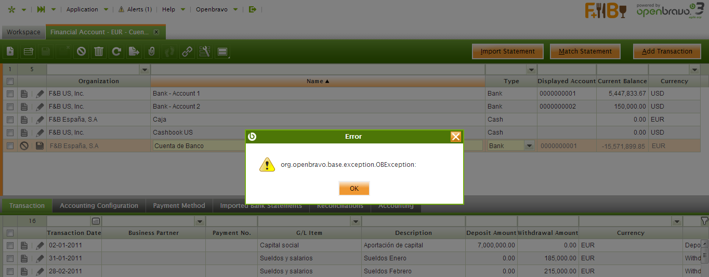Click edit pencil for Bank - Account 2
Viewport: 709px width, 277px height.
click(40, 107)
